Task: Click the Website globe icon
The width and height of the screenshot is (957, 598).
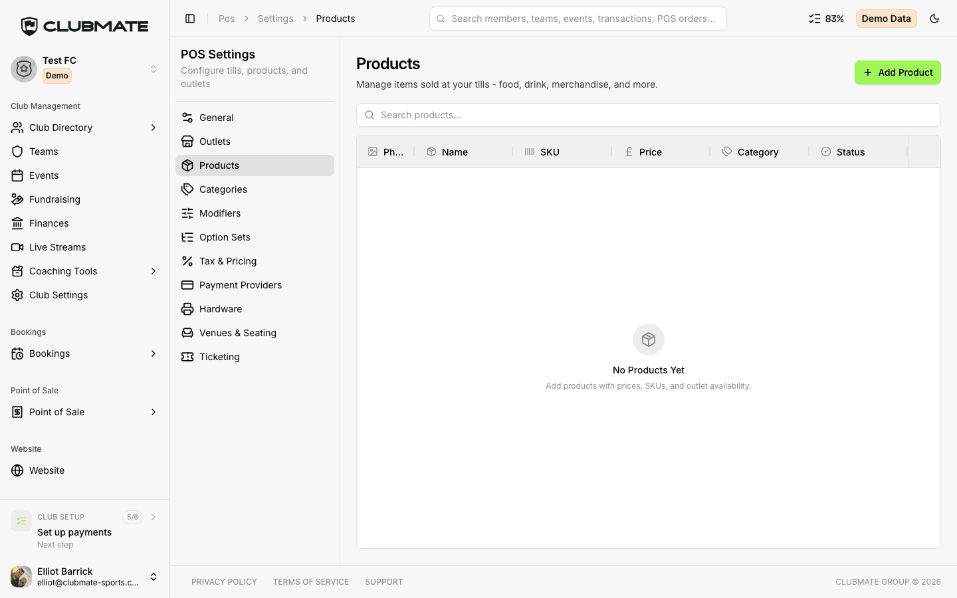Action: (17, 470)
